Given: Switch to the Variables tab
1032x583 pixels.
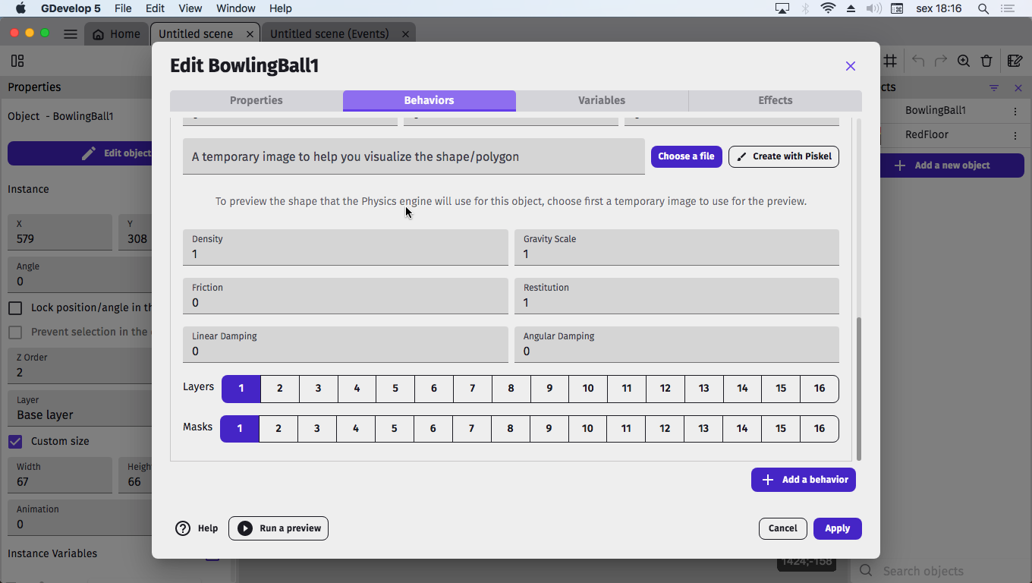Looking at the screenshot, I should [x=602, y=100].
